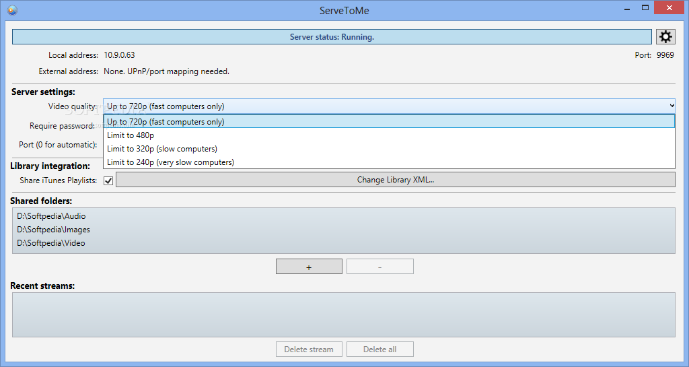Screen dimensions: 689x367
Task: Collapse the Video quality dropdown arrow
Action: click(x=671, y=106)
